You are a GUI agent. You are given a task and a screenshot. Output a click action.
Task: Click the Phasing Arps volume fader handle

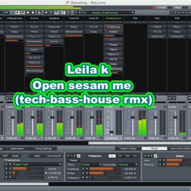pos(112,132)
